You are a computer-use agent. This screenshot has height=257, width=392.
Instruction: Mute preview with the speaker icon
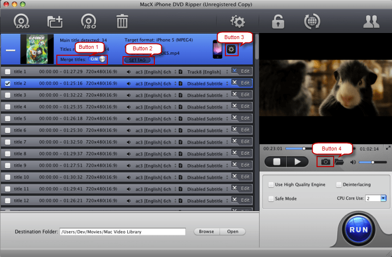pyautogui.click(x=353, y=162)
